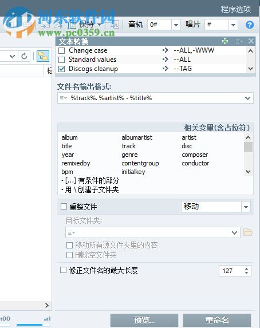Insert the remixedby variable

(x=76, y=163)
